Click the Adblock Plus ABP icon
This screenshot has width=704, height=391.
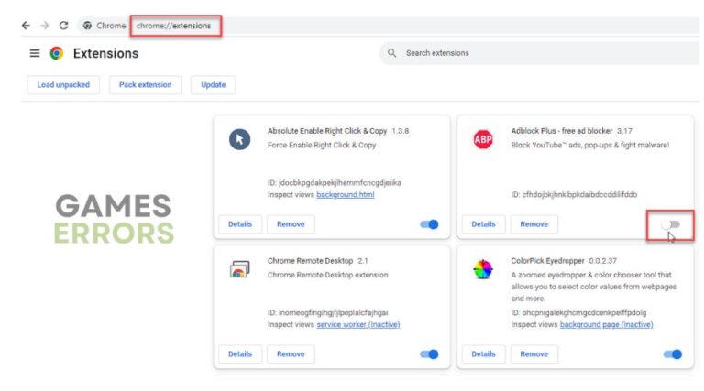click(483, 139)
